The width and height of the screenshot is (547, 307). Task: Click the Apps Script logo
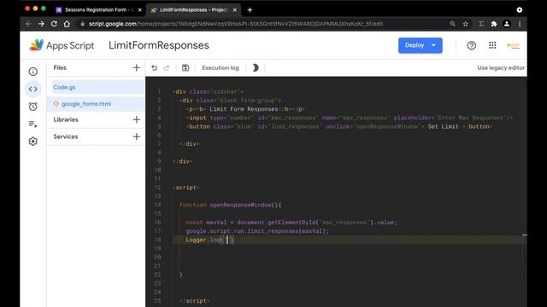36,45
